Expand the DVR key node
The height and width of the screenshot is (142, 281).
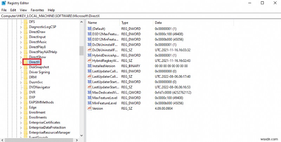tap(21, 92)
